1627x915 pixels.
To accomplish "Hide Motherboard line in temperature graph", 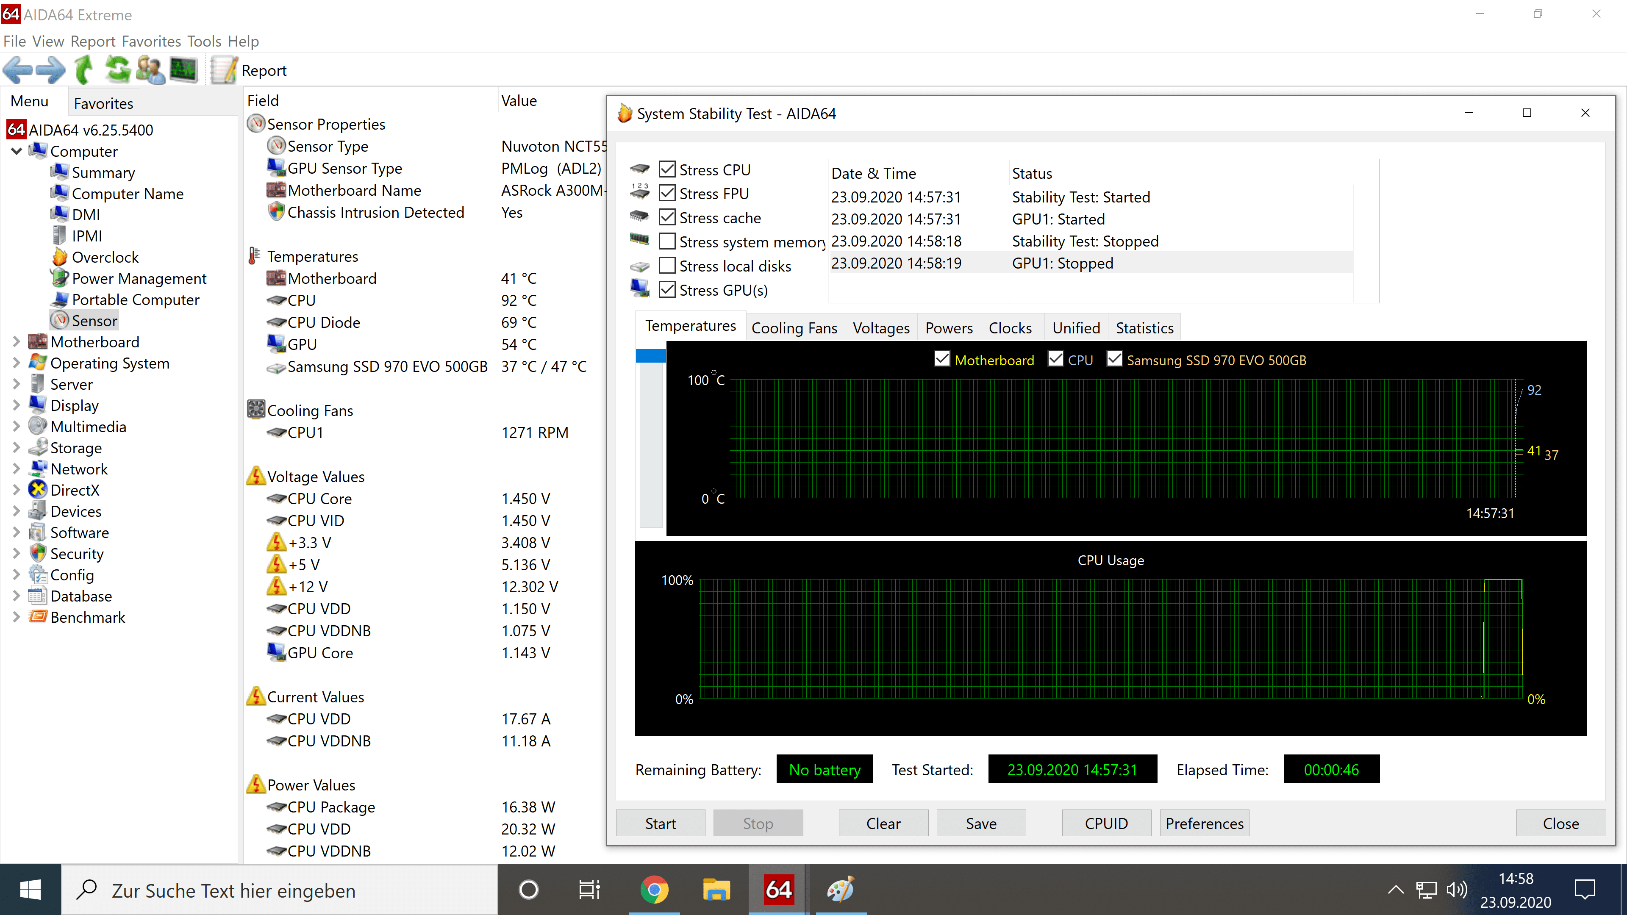I will 942,359.
